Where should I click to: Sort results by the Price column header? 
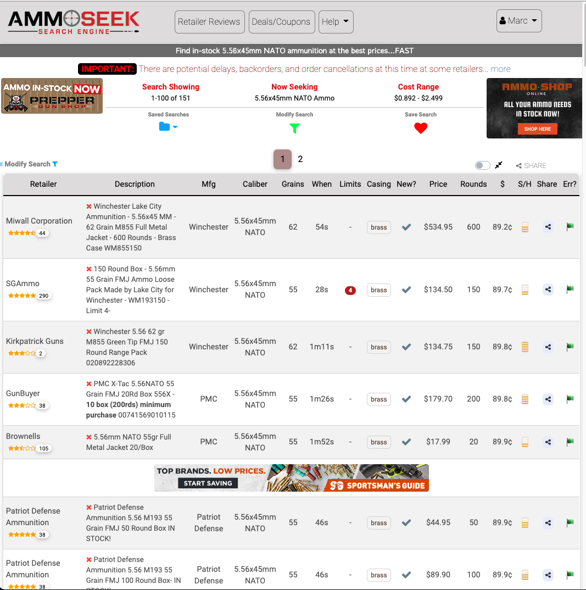coord(438,184)
